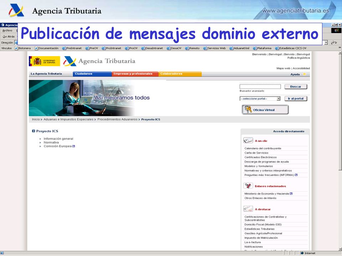Open Normativas y criterios interpretativos link

268,170
